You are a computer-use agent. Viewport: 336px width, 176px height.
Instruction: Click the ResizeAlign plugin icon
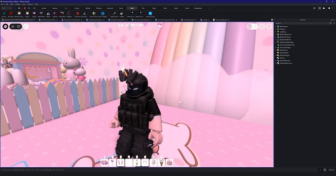[x=62, y=14]
